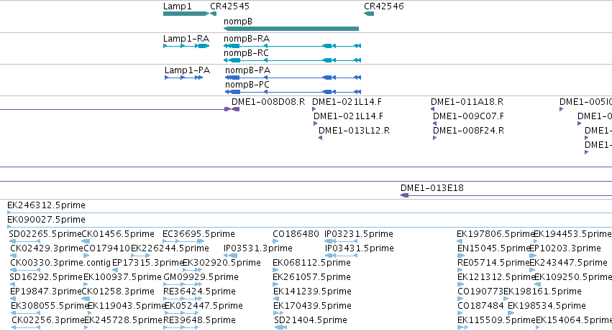Click the nompB-PC protein feature
This screenshot has width=612, height=331.
point(293,92)
